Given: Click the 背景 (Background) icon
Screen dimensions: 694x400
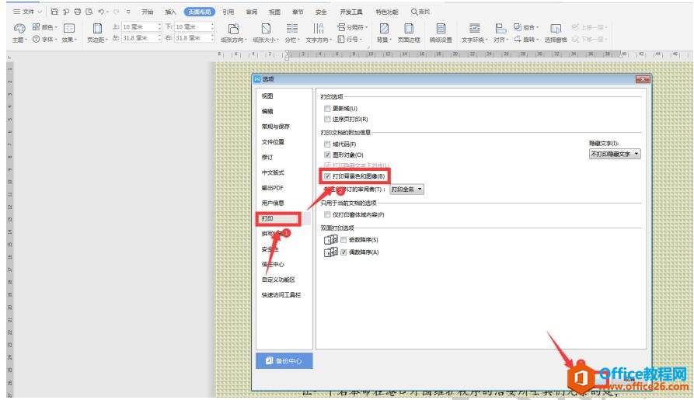Looking at the screenshot, I should coord(384,29).
